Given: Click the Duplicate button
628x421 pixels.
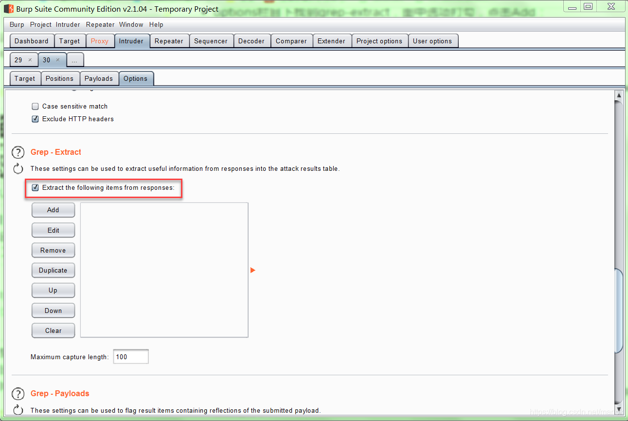Looking at the screenshot, I should (53, 270).
